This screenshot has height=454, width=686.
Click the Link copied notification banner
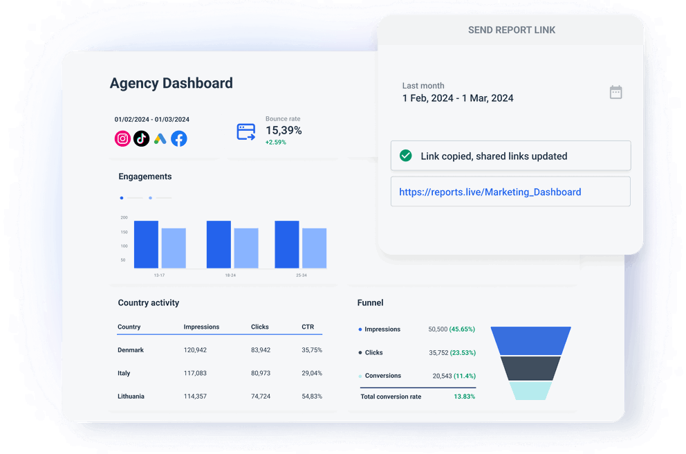pos(510,155)
